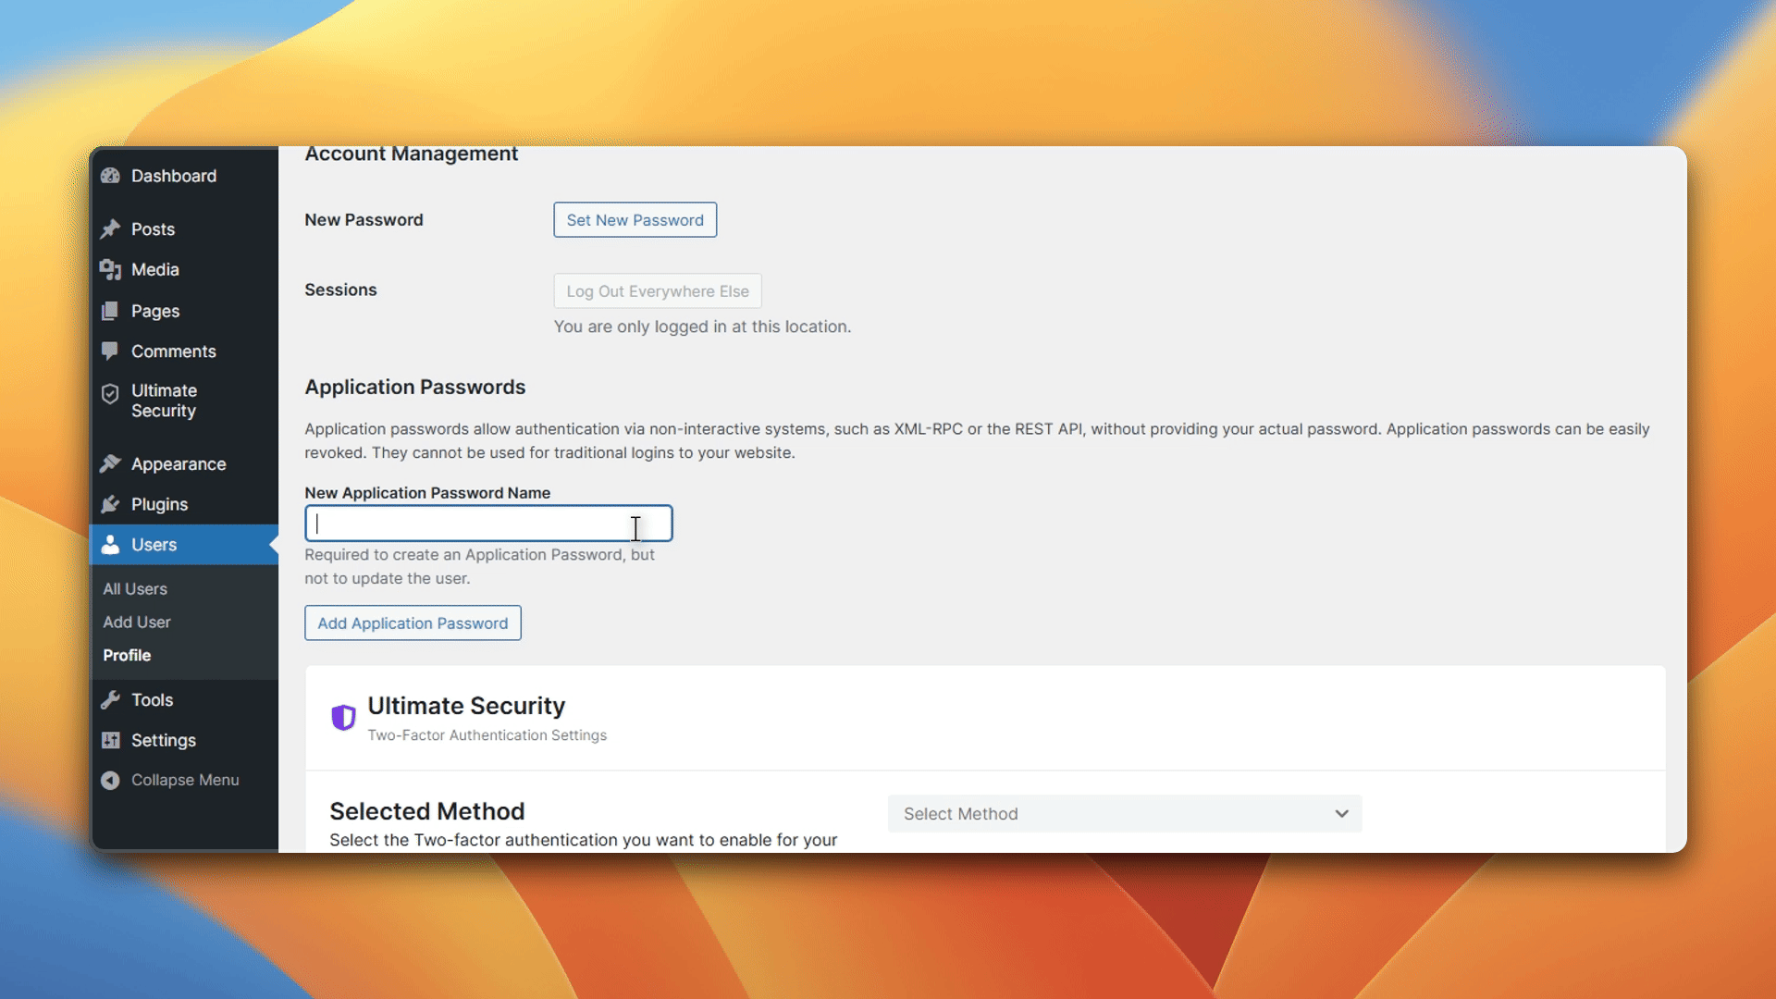Open the Dashboard via its gauge icon
The width and height of the screenshot is (1776, 999).
tap(111, 176)
